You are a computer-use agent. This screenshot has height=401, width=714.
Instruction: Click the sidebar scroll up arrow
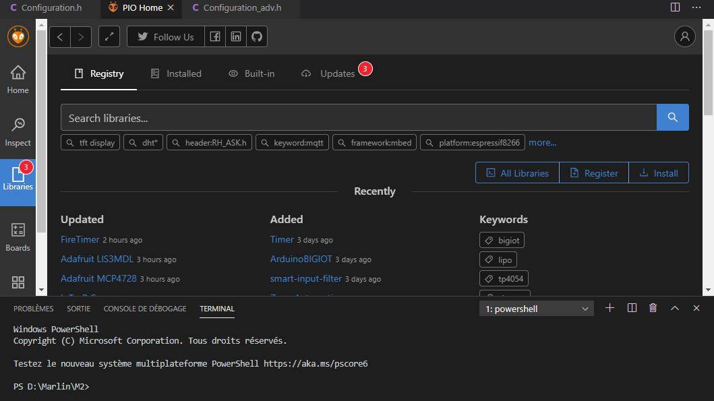pos(41,24)
